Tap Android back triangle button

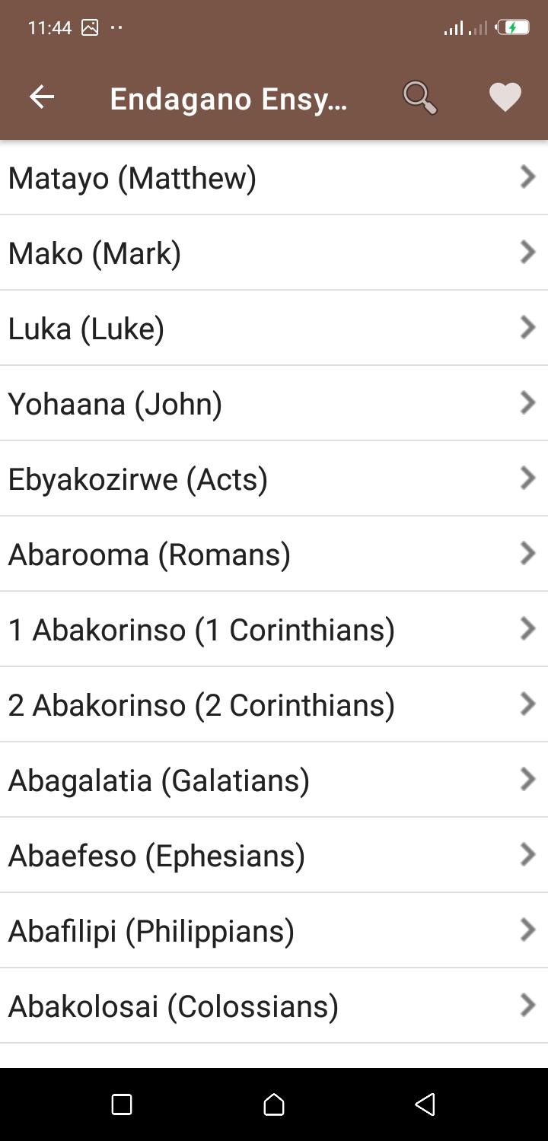coord(425,1104)
